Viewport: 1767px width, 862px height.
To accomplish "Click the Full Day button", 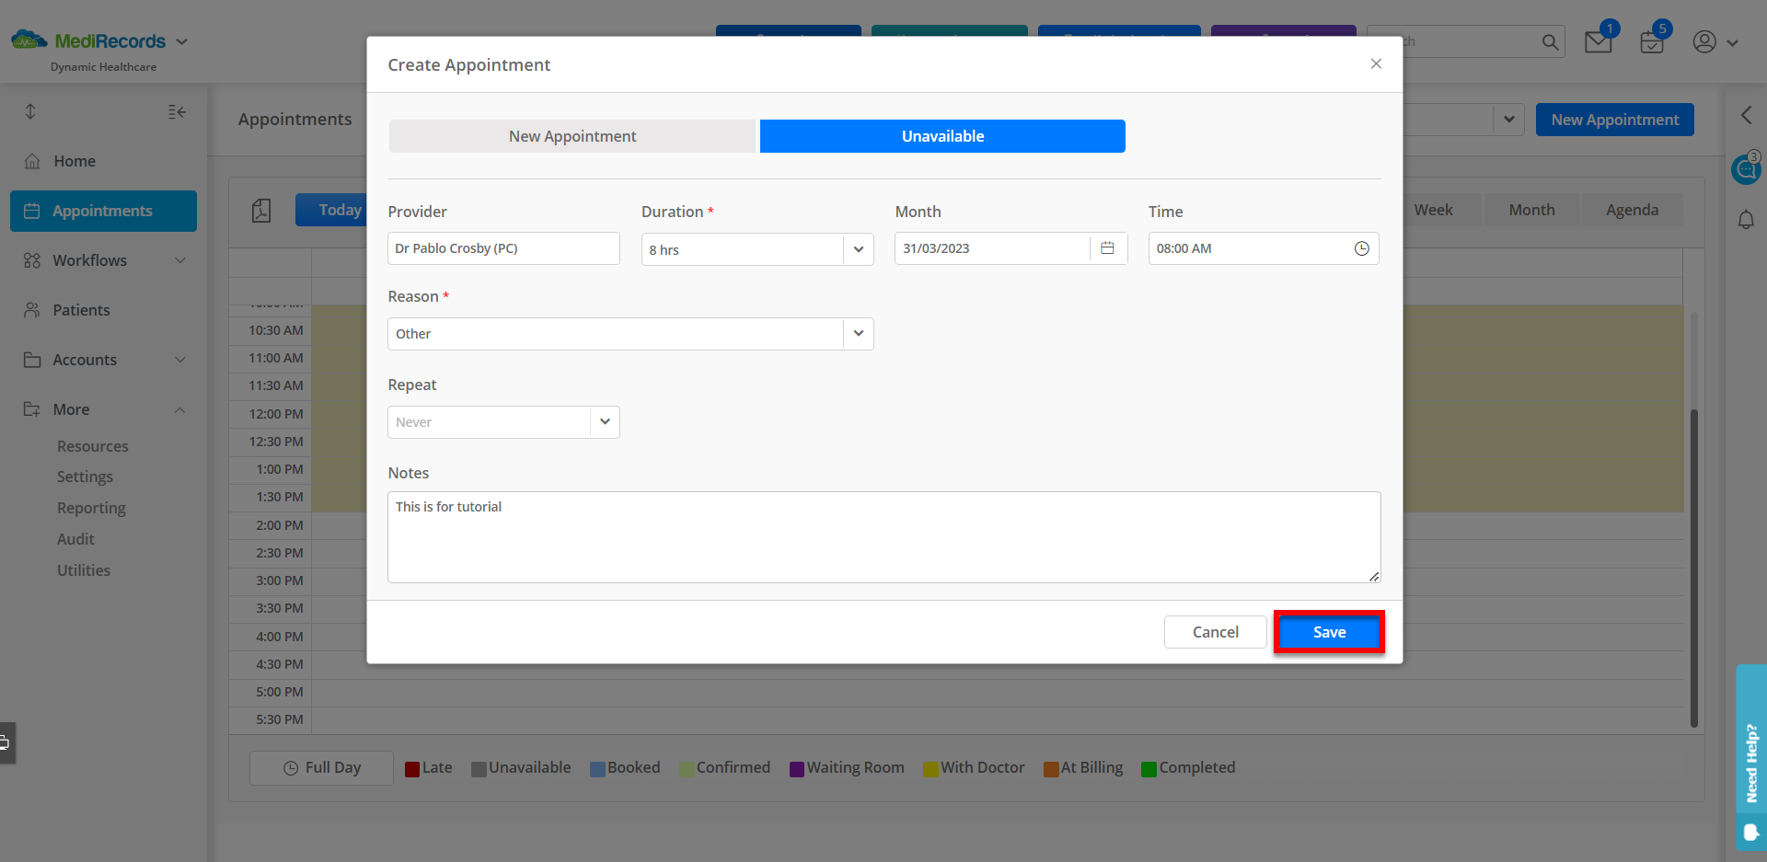I will [321, 767].
